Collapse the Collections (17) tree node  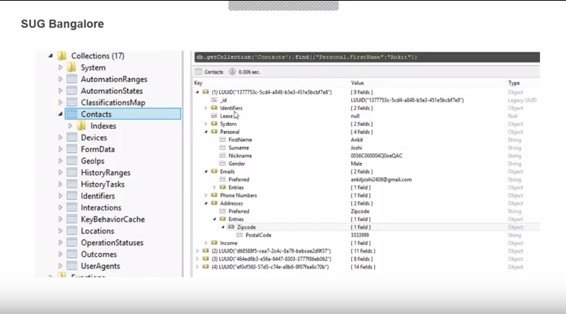(x=50, y=56)
